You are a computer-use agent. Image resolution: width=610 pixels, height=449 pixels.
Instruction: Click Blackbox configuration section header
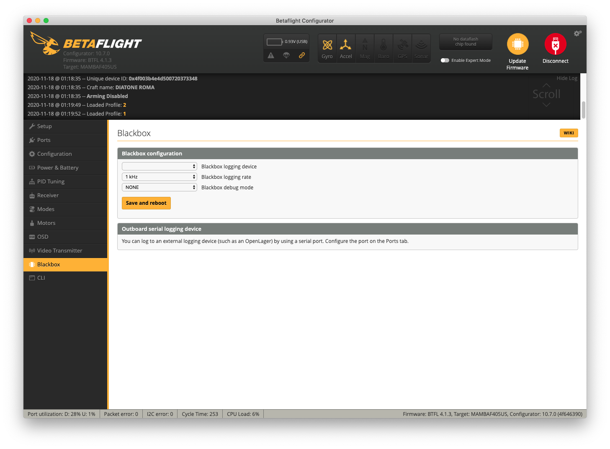(347, 153)
